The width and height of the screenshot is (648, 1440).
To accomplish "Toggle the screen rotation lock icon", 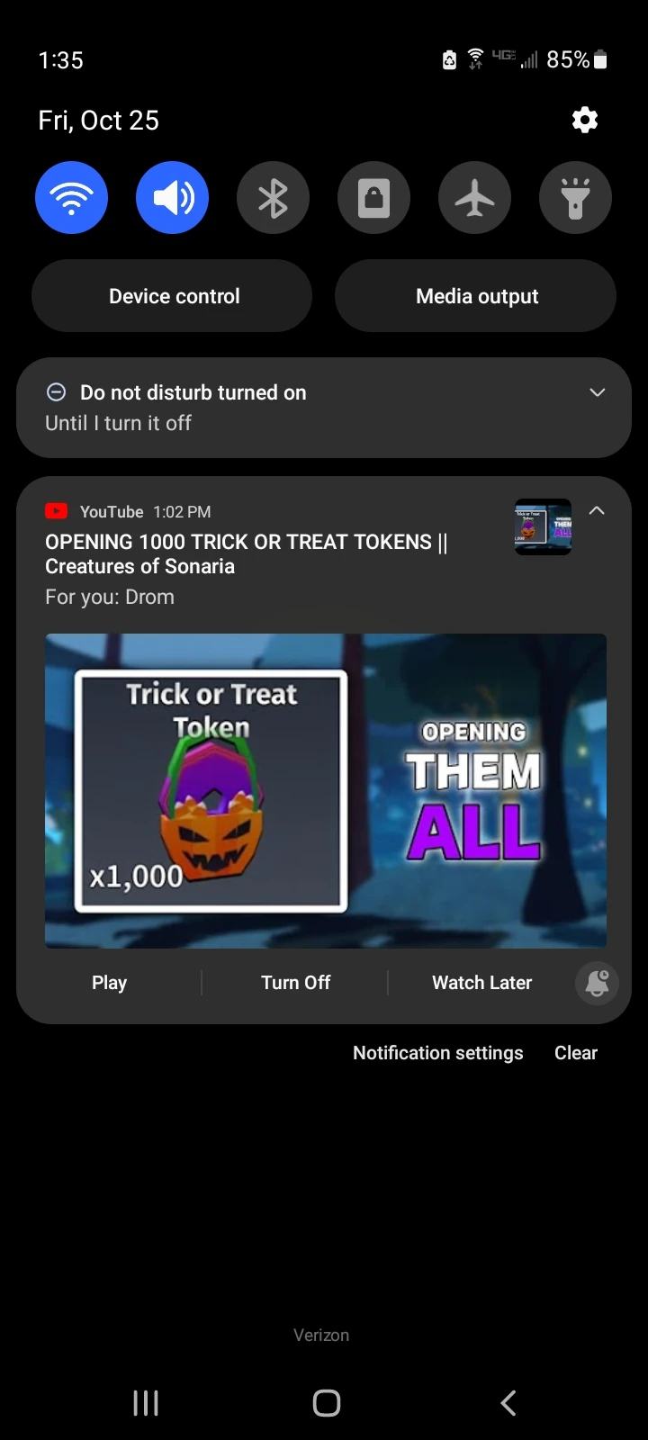I will [374, 198].
